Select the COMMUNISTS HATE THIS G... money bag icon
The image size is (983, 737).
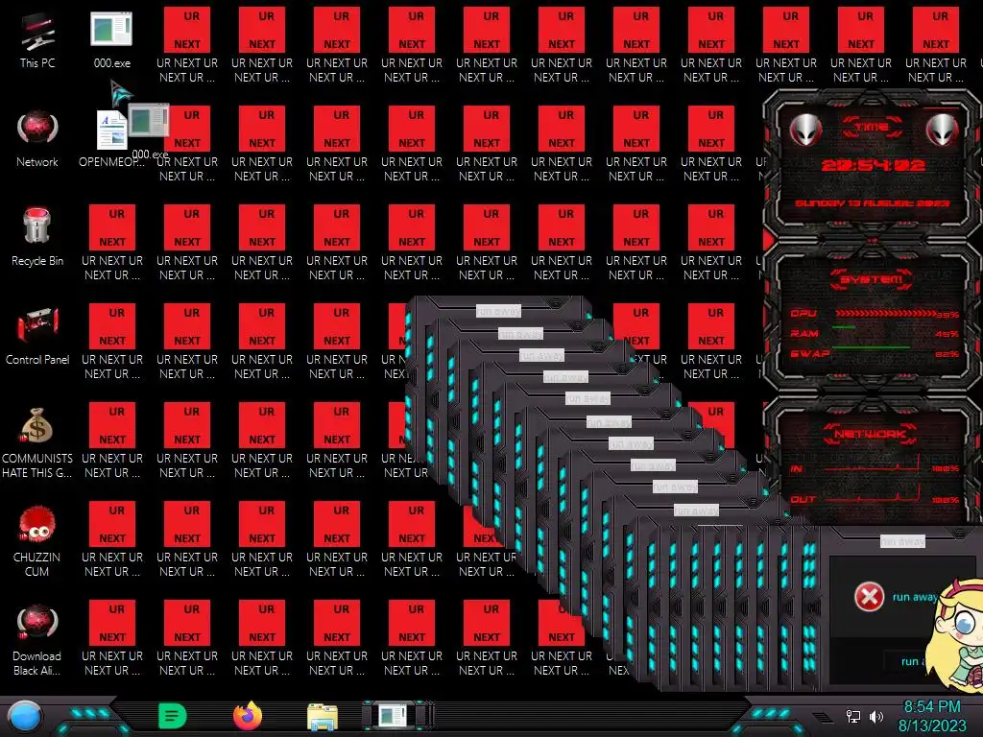tap(37, 442)
